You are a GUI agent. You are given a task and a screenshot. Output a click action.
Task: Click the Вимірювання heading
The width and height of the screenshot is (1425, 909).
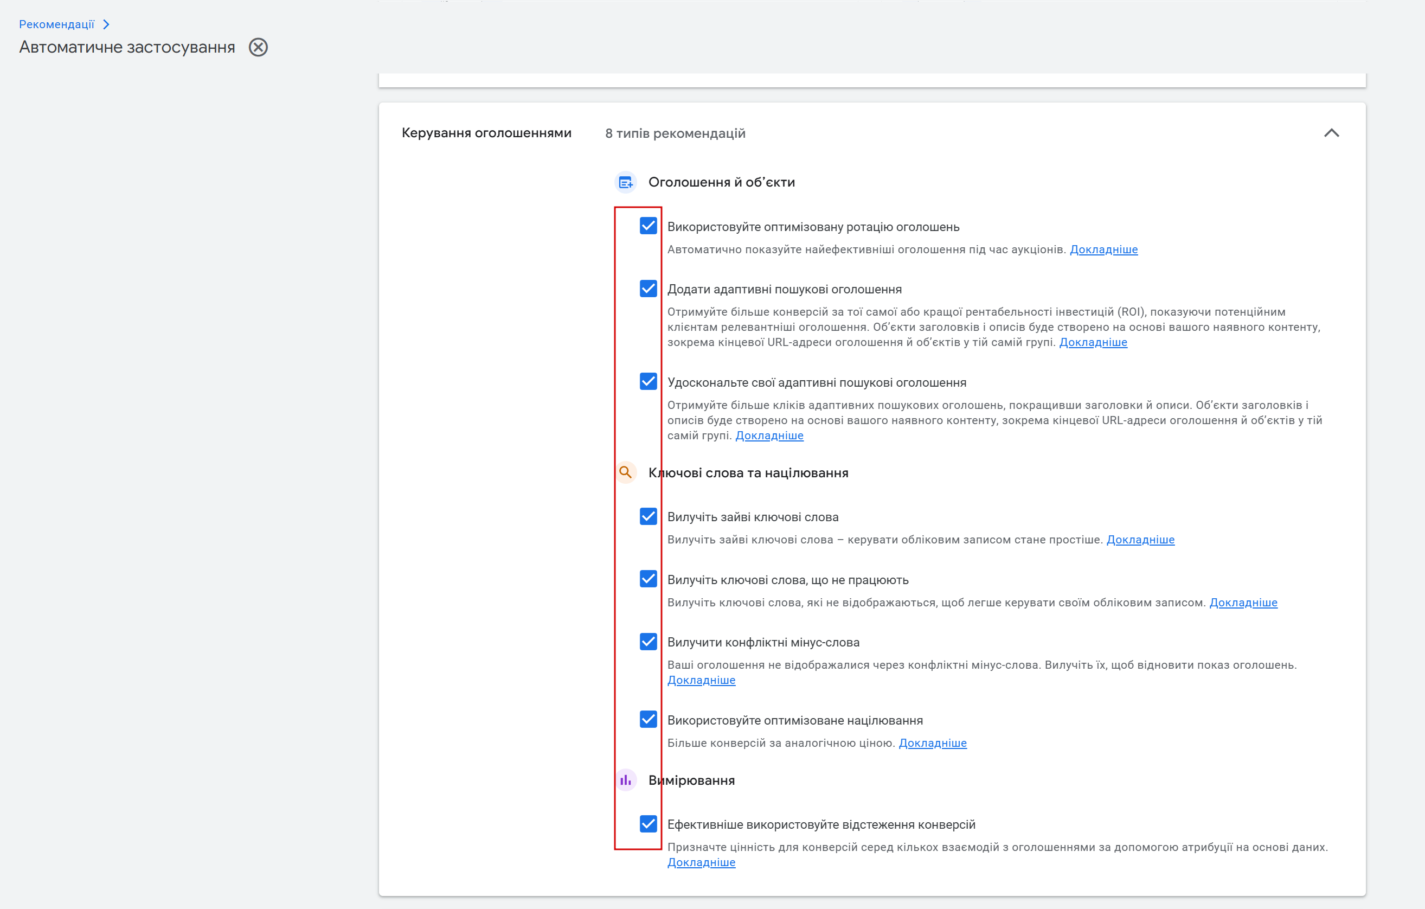[691, 780]
